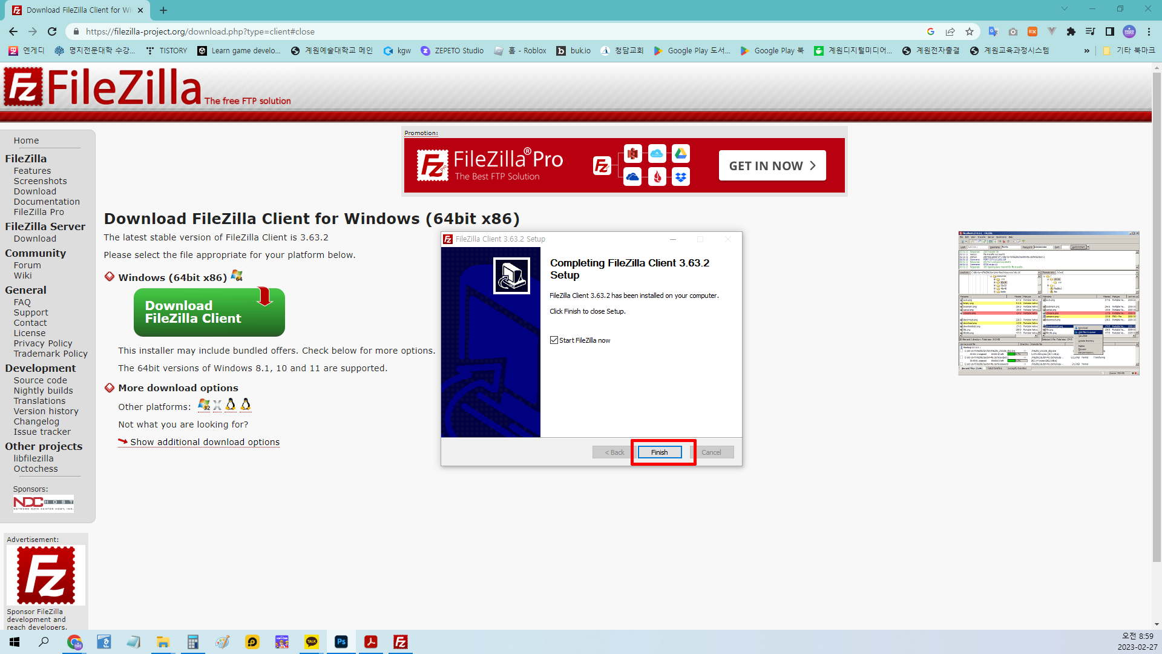Open the Chrome three-dot menu
This screenshot has height=654, width=1162.
coord(1149,31)
